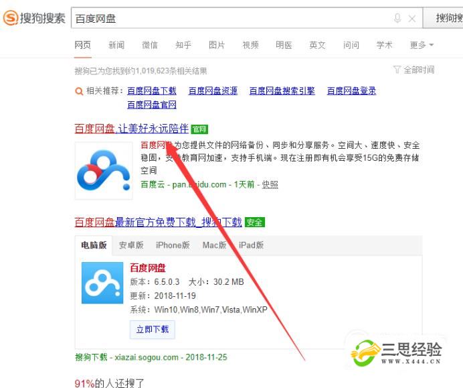The width and height of the screenshot is (463, 388).
Task: Open the 明医 tab
Action: click(x=284, y=45)
